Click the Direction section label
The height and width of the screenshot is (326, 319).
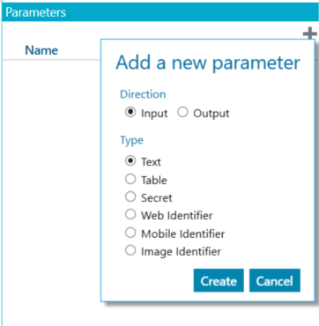(143, 94)
